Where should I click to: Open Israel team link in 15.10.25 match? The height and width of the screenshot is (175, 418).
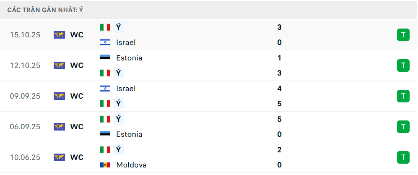tap(126, 42)
